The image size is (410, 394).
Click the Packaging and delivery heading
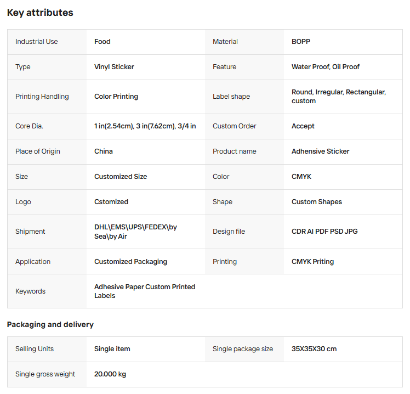click(x=50, y=324)
